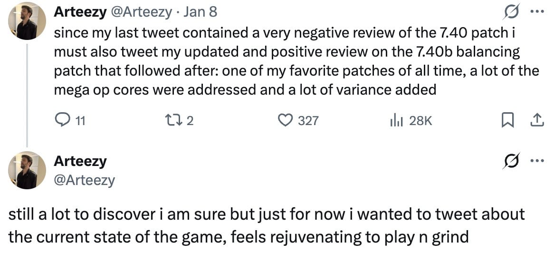Bookmark the first Arteezy tweet
554x253 pixels.
click(507, 121)
